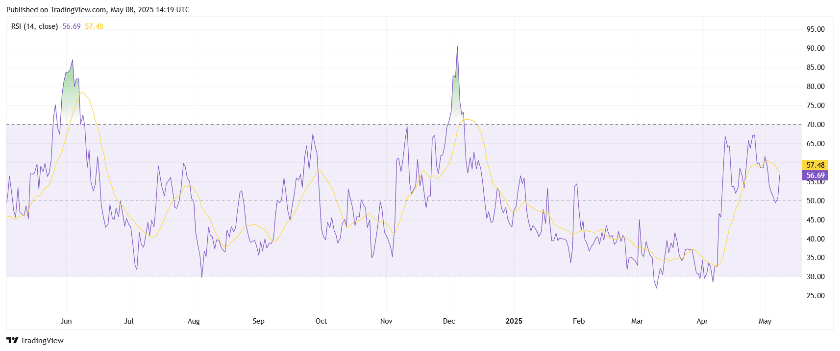
Task: Click the purple 56.69 legend value
Action: (72, 26)
